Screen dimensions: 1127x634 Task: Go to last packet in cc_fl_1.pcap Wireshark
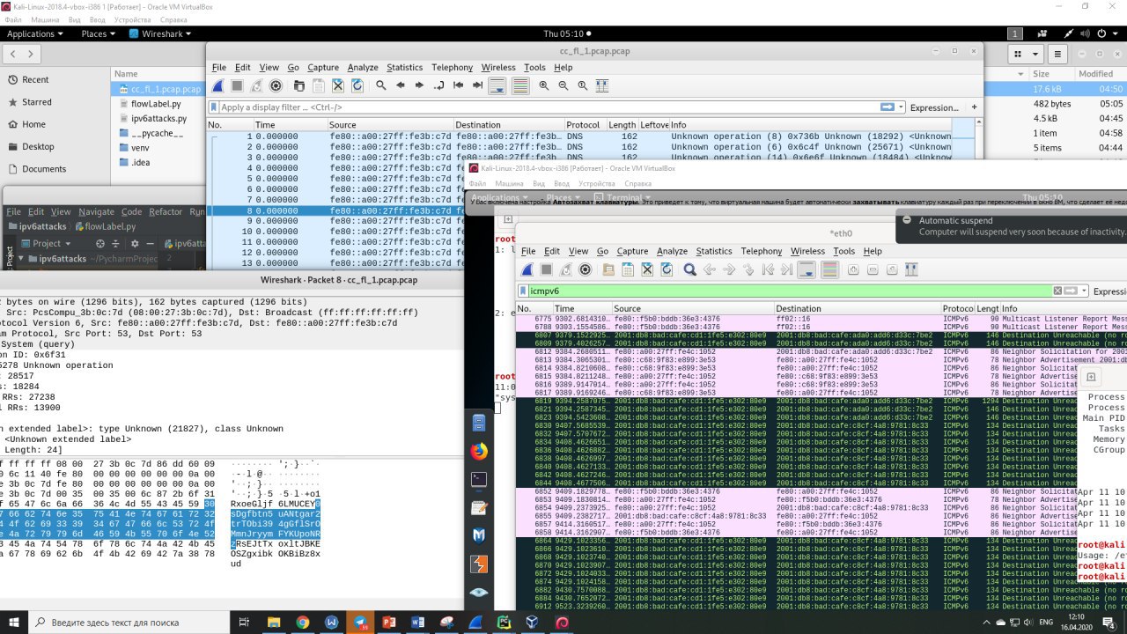coord(477,85)
